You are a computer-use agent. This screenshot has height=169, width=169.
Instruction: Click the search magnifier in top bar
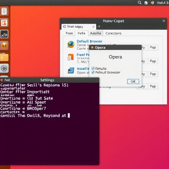140,3
